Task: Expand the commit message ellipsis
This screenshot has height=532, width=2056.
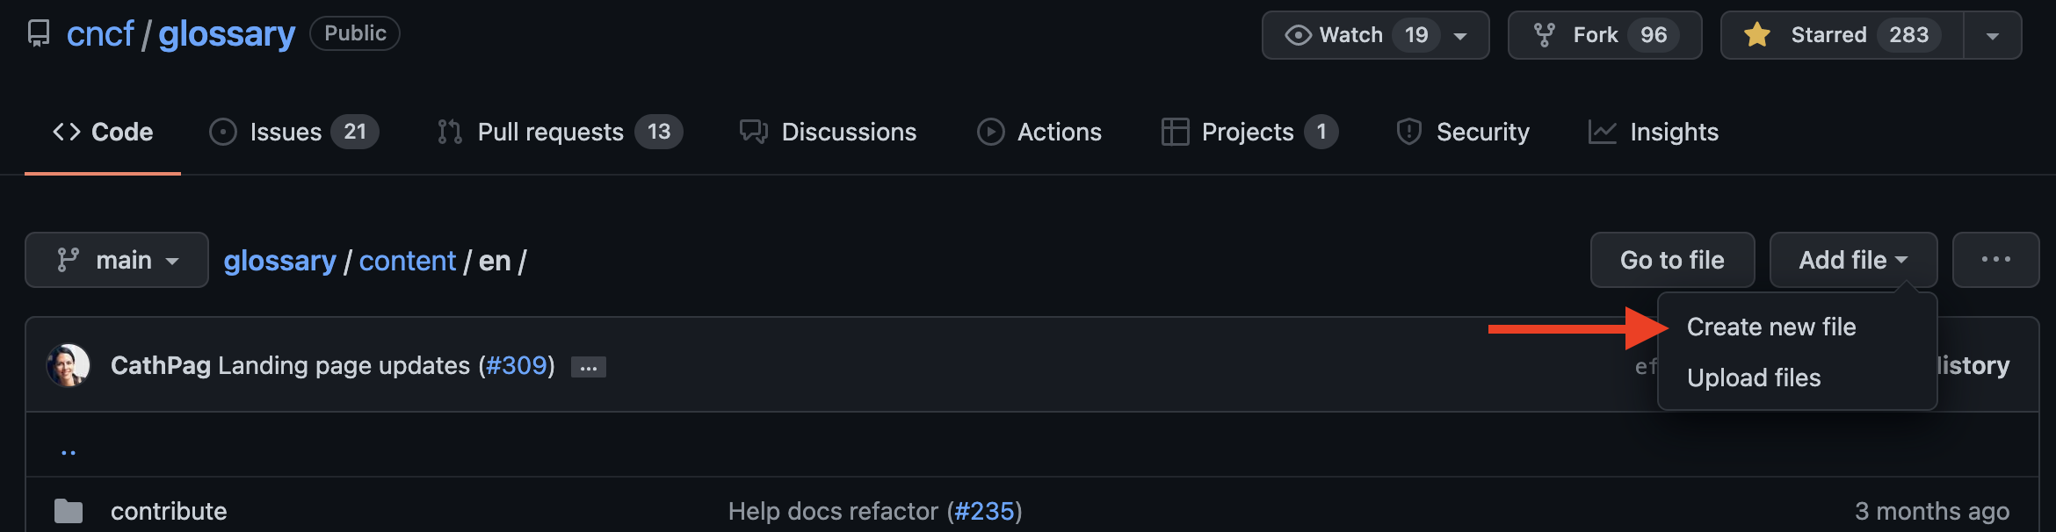Action: point(588,366)
